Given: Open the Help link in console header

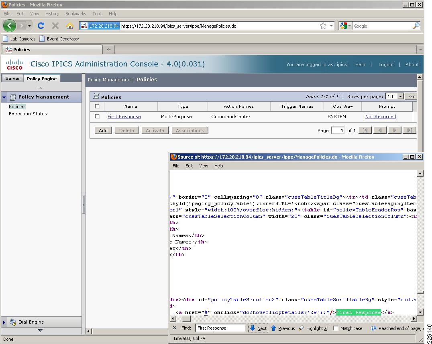Looking at the screenshot, I should click(360, 64).
